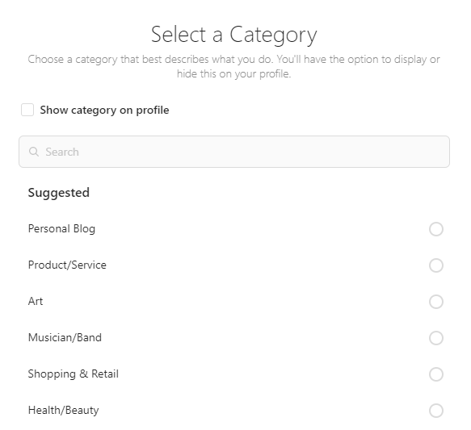The image size is (471, 430).
Task: Pick the Musician/Band radio button
Action: pyautogui.click(x=436, y=338)
